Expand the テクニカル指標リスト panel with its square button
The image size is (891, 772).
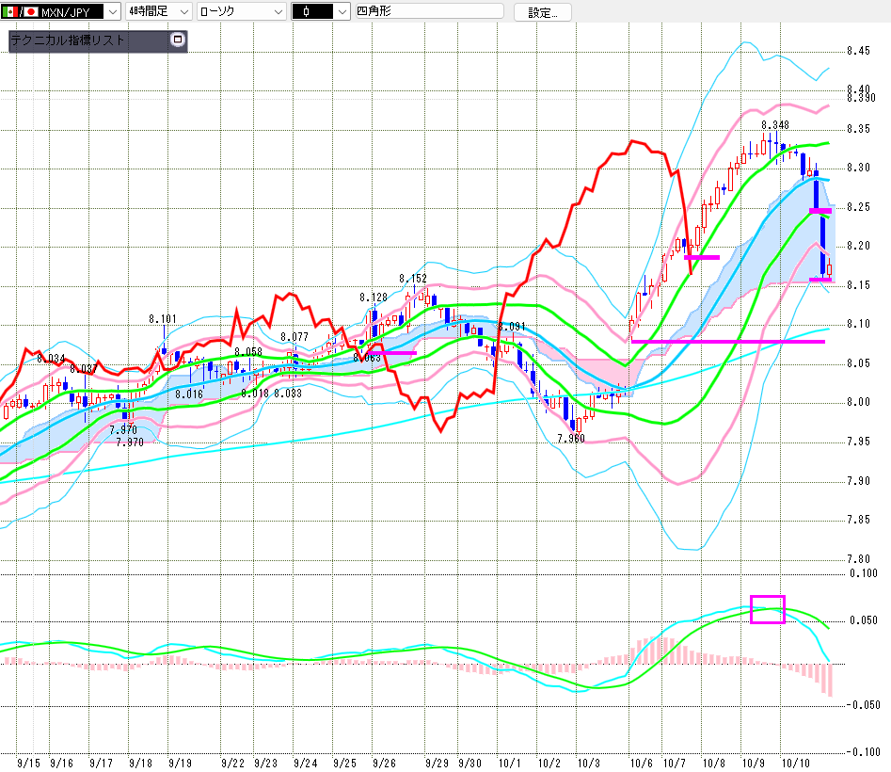[x=176, y=40]
